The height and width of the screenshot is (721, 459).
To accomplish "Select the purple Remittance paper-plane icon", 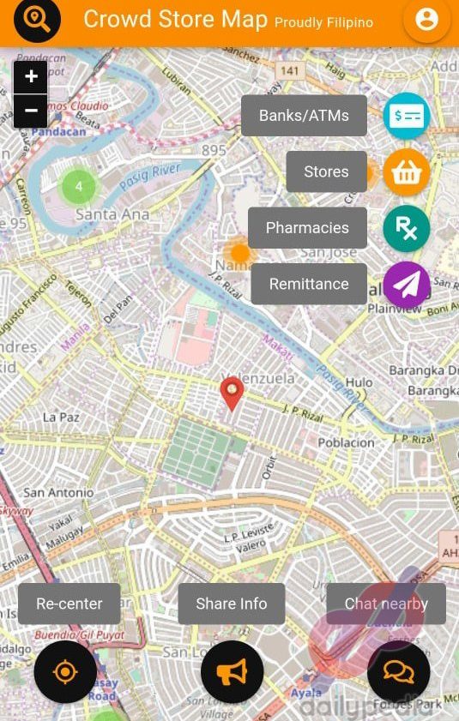I will click(x=407, y=284).
